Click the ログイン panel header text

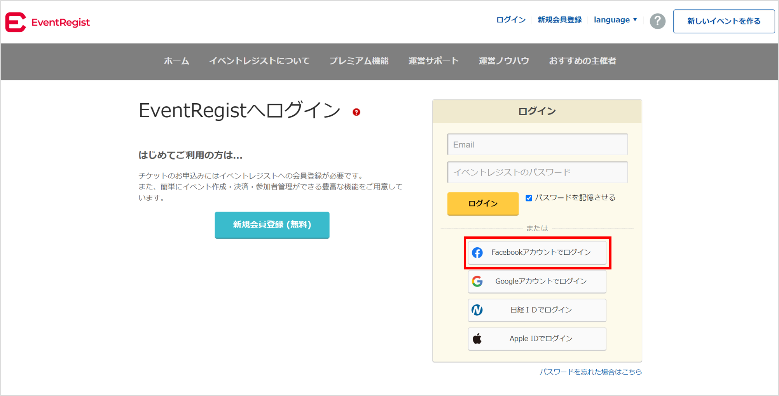[537, 111]
